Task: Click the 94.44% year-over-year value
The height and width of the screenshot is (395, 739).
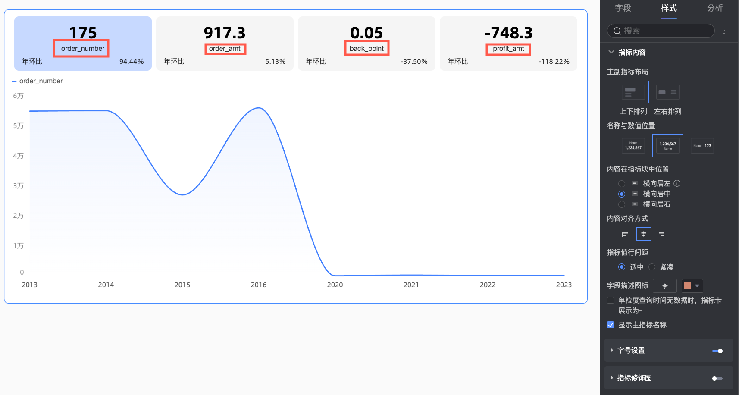Action: (x=132, y=62)
